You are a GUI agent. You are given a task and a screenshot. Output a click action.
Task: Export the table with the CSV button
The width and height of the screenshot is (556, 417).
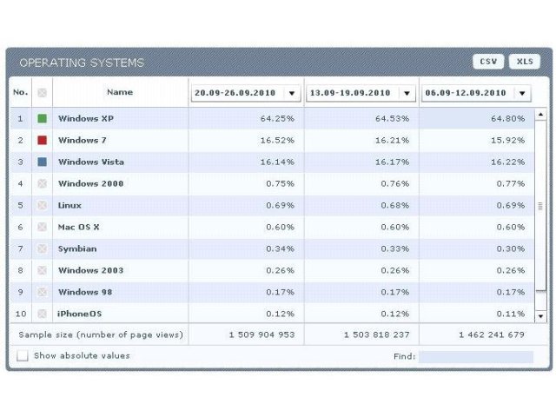(488, 62)
